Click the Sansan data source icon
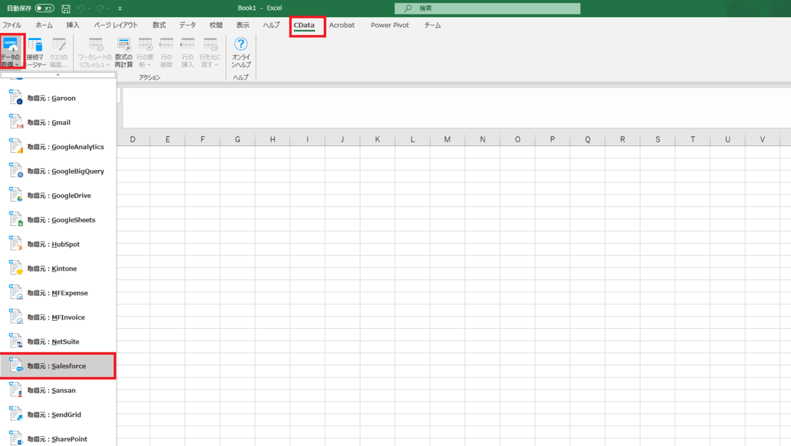 point(16,391)
